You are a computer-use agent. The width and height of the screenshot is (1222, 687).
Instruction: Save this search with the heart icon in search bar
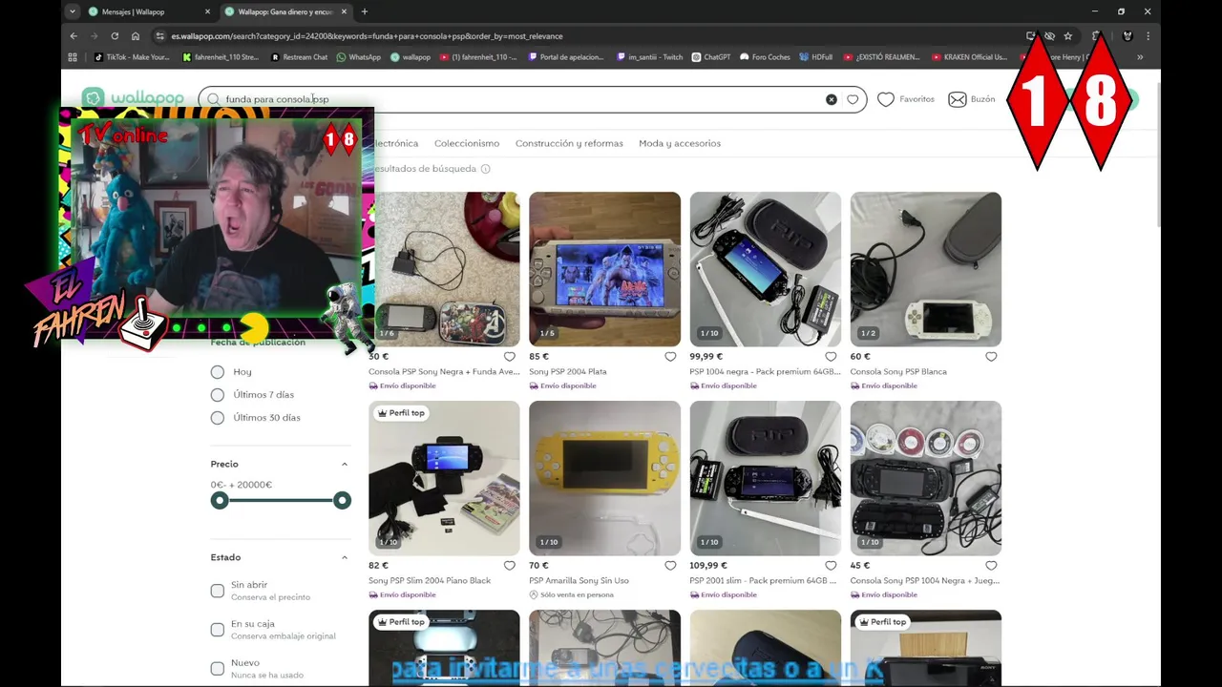tap(853, 99)
